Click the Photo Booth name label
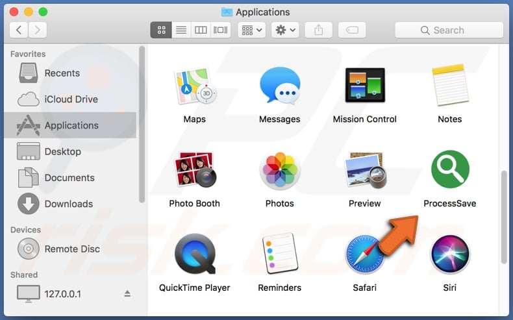This screenshot has width=513, height=320. tap(195, 203)
